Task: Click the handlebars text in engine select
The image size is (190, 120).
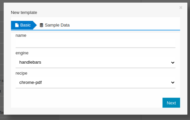Action: [x=30, y=62]
